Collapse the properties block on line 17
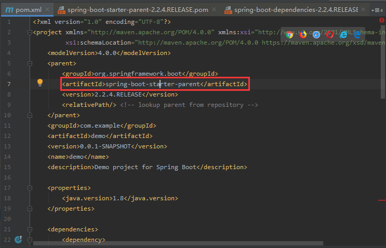Screen dimensions: 386x248 (30, 188)
